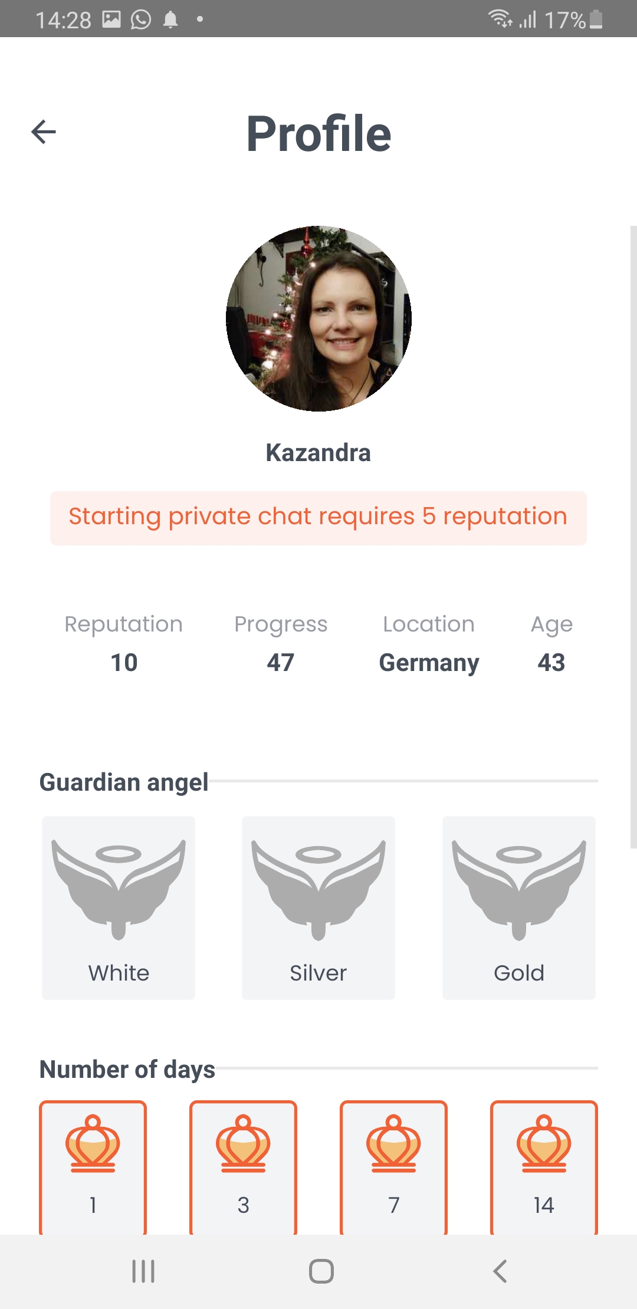Tap the Progress value 47
This screenshot has width=637, height=1309.
click(x=280, y=662)
